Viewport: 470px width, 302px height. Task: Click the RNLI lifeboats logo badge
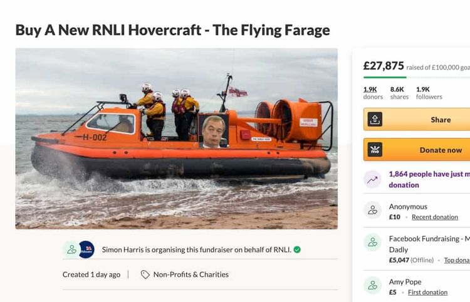tap(86, 249)
